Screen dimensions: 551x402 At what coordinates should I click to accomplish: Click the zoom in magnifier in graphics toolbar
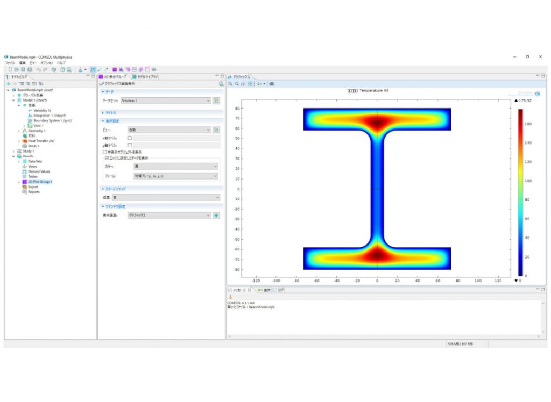click(x=230, y=84)
